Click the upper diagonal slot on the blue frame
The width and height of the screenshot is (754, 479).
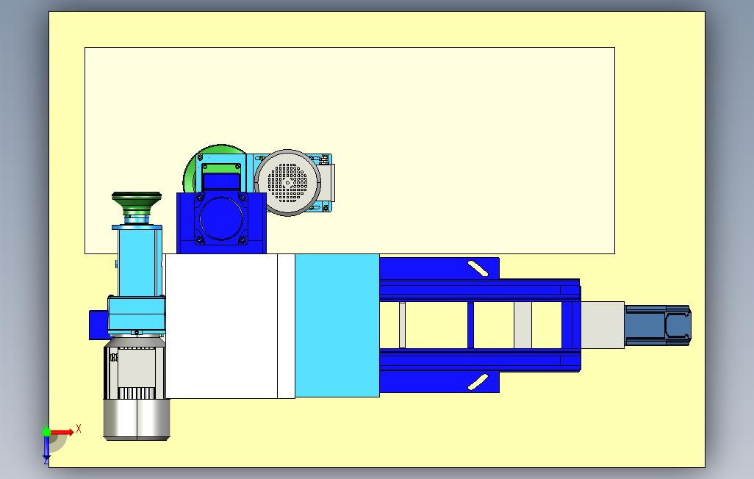click(478, 268)
